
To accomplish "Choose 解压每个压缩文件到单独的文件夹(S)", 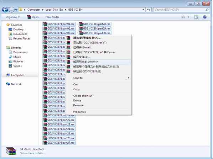I will (x=98, y=67).
